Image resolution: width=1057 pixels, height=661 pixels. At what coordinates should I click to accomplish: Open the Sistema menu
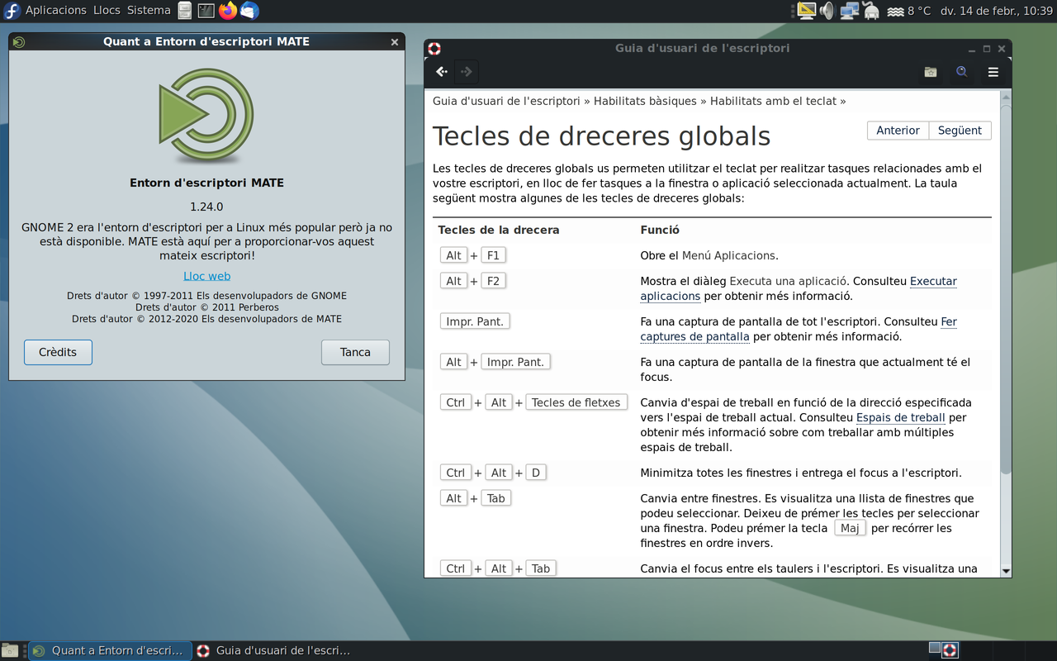(x=149, y=11)
